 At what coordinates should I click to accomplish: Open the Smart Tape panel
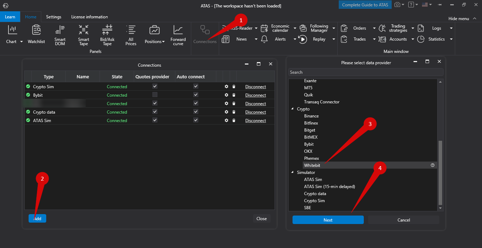tap(84, 35)
